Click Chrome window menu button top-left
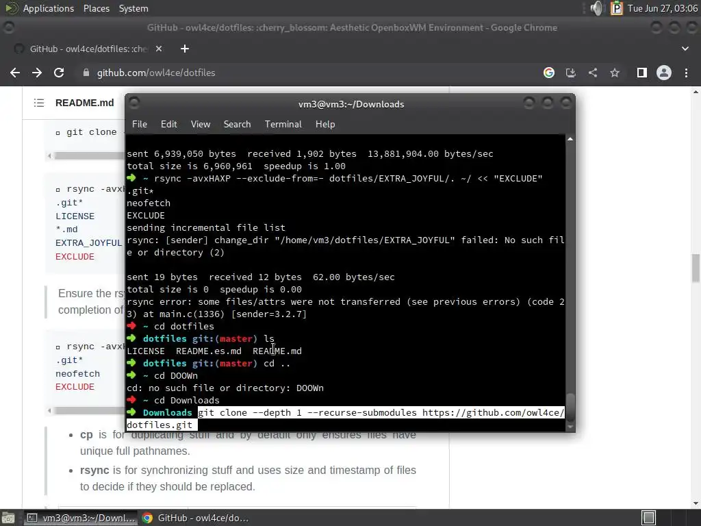The width and height of the screenshot is (701, 526). pos(8,27)
